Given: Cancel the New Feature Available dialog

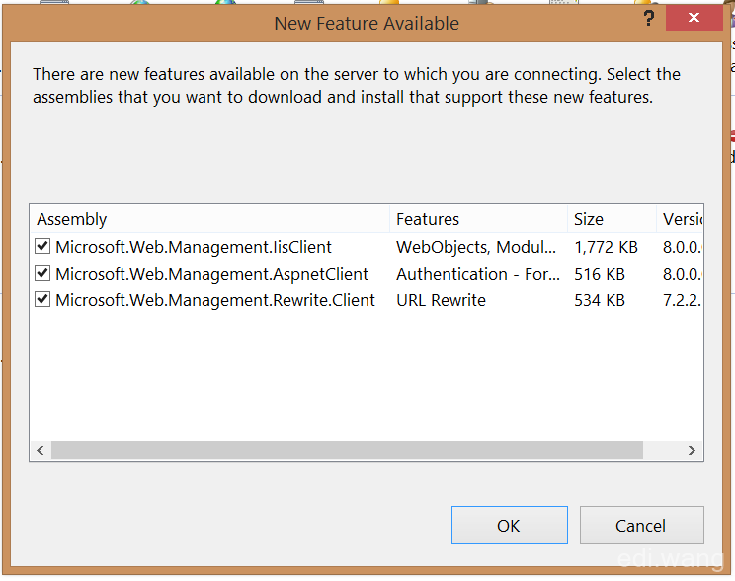Looking at the screenshot, I should (x=642, y=526).
